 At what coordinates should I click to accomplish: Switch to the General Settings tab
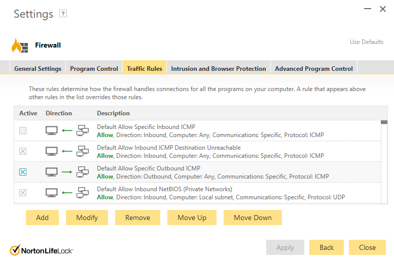pos(38,68)
